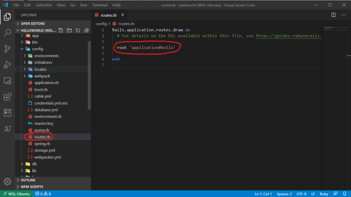Follow the guides.rubyonrails link in code
351x197 pixels.
tap(288, 36)
